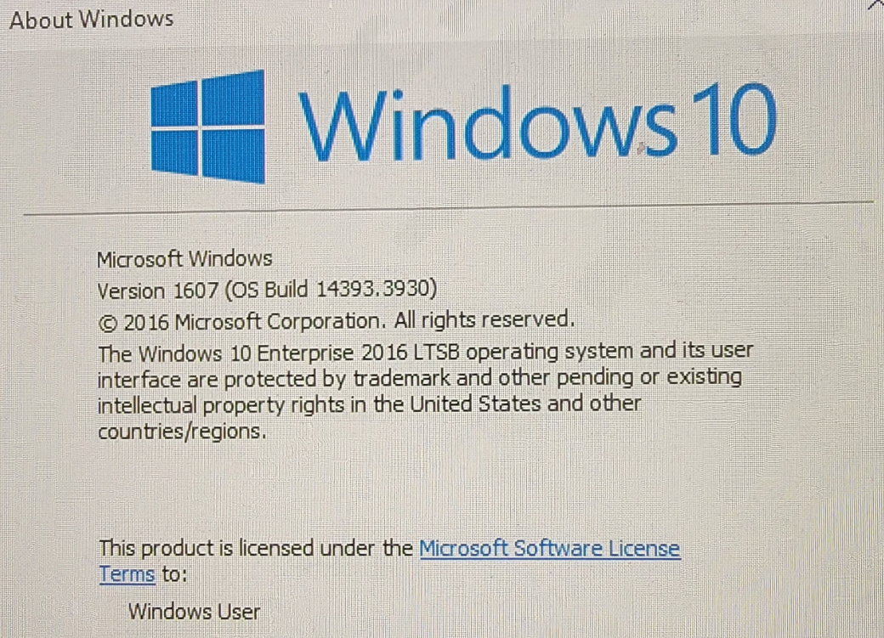The width and height of the screenshot is (884, 638).
Task: Click the word 'to:' after Terms
Action: point(174,574)
